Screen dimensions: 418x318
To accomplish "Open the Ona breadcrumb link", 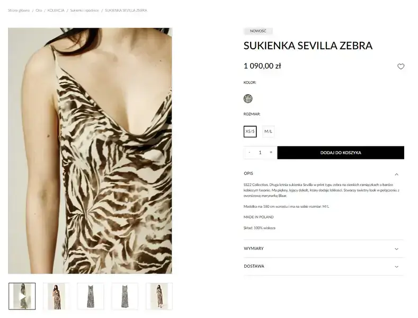I will click(x=39, y=11).
